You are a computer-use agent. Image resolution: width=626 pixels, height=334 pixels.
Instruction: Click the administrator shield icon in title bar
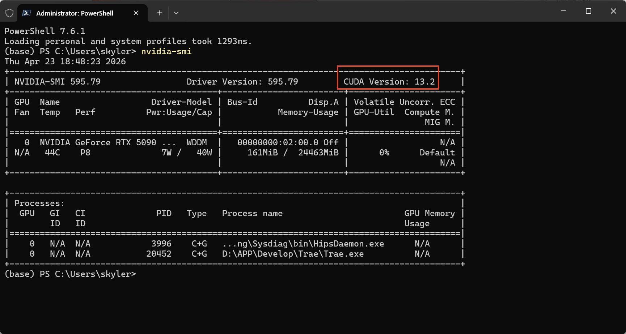(x=9, y=13)
